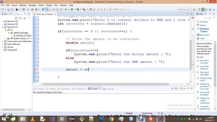Click the Previous Annotation toolbar icon
217x122 pixels.
(111, 9)
